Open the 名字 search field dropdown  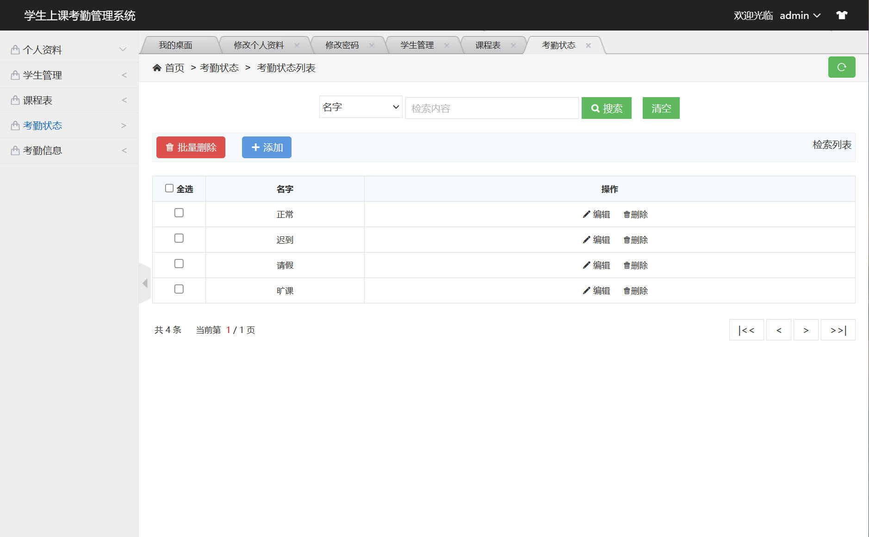pyautogui.click(x=360, y=107)
